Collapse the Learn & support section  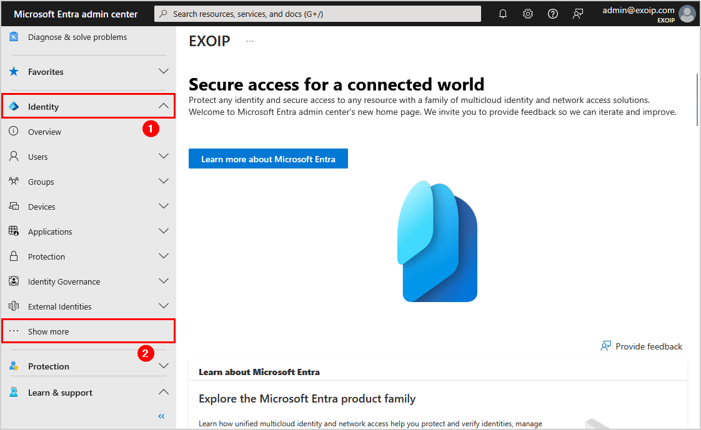tap(164, 392)
